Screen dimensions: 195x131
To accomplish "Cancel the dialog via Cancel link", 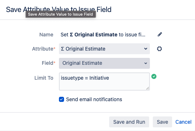I will [183, 122].
